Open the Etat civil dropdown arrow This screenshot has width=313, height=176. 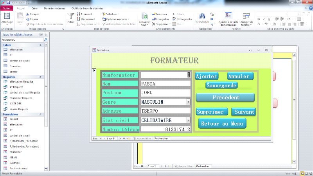[x=188, y=120]
